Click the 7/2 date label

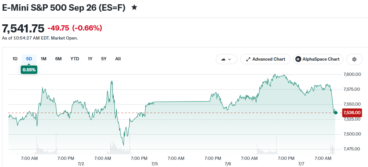pos(81,163)
